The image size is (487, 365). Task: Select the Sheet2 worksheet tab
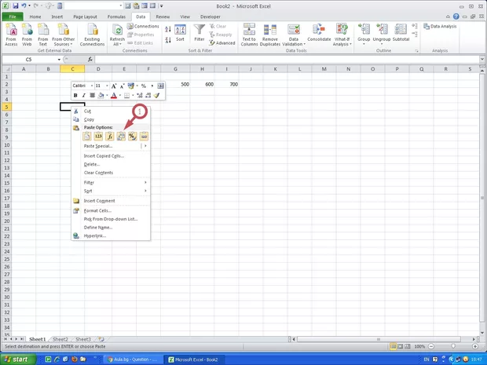coord(60,339)
